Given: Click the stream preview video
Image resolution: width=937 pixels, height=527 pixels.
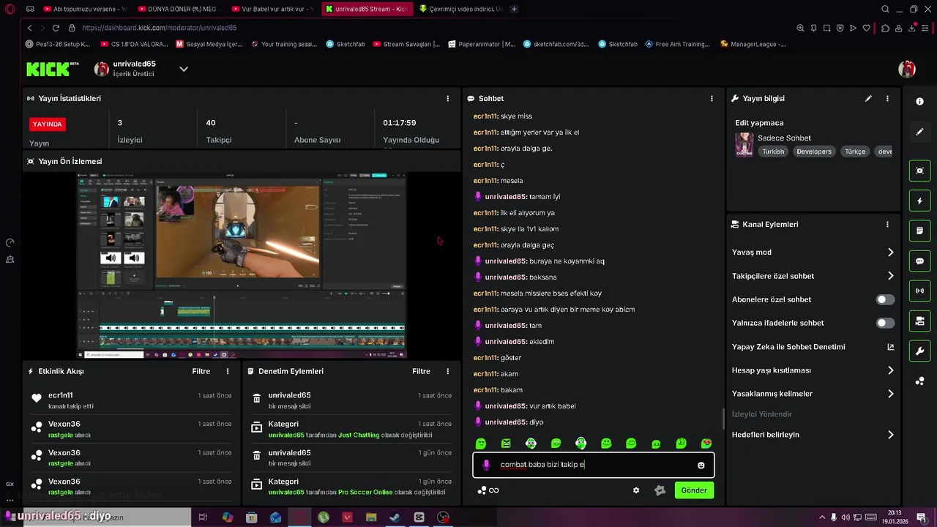Looking at the screenshot, I should pos(242,266).
